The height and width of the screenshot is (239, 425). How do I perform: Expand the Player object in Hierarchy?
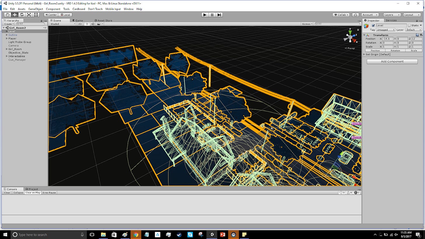pos(7,39)
